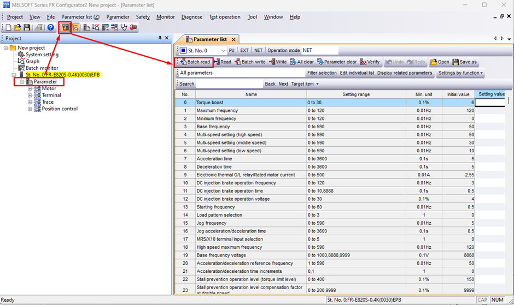Screen dimensions: 514x305
Task: Click the Verify button
Action: pos(370,62)
